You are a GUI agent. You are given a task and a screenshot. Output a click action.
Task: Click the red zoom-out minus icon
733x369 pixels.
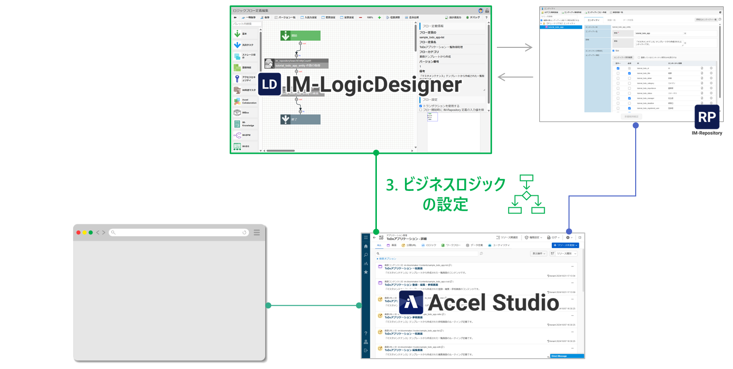361,17
